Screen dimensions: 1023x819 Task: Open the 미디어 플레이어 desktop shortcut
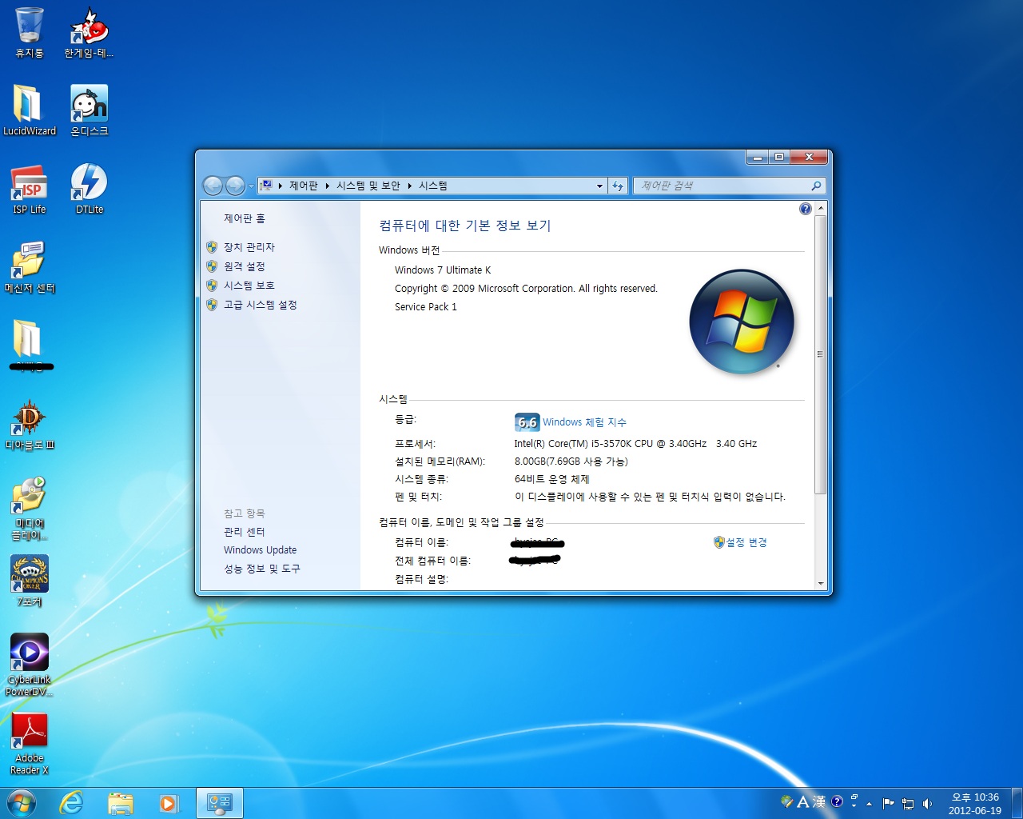pyautogui.click(x=30, y=509)
